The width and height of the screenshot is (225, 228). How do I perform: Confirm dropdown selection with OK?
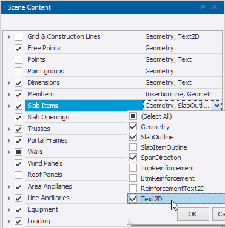pyautogui.click(x=193, y=214)
